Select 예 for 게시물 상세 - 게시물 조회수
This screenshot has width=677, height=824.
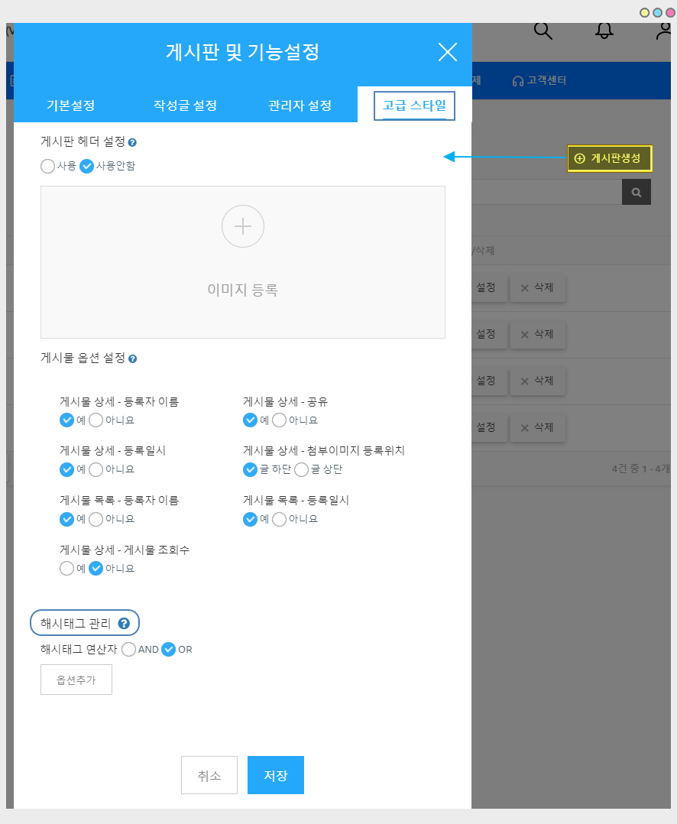(x=67, y=569)
